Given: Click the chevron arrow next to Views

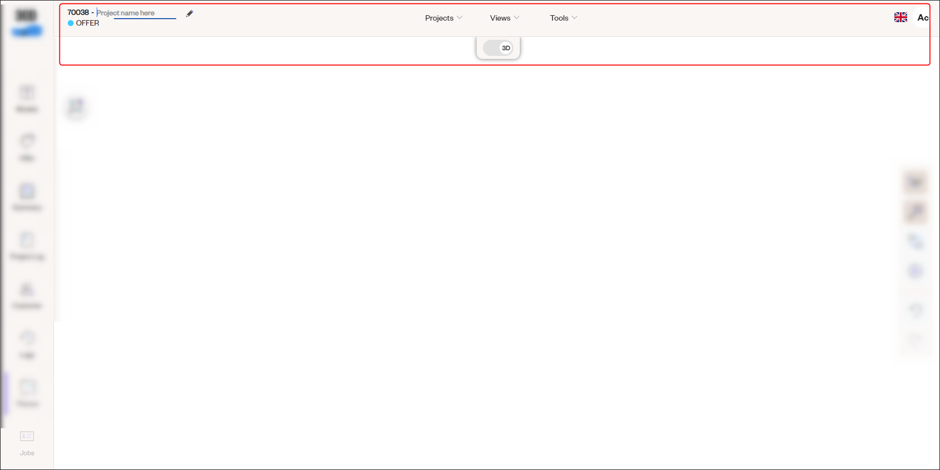Looking at the screenshot, I should point(516,18).
